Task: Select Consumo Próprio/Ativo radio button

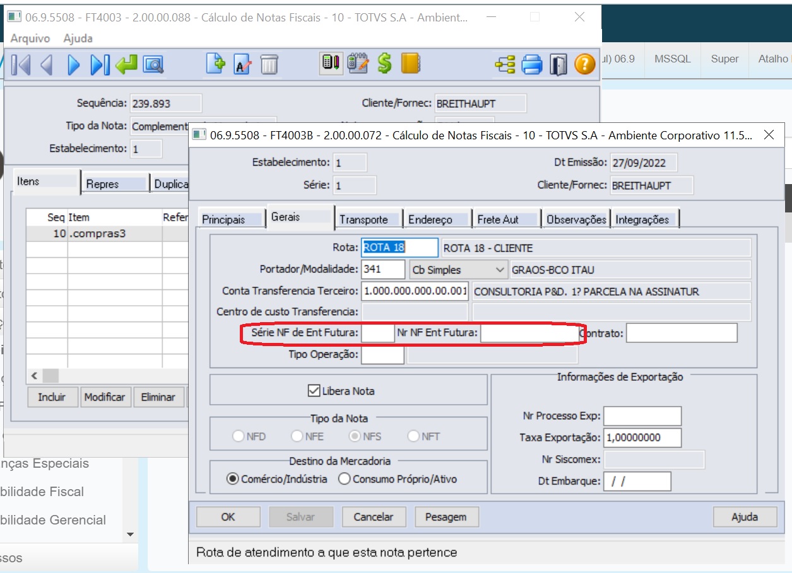Action: coord(344,477)
